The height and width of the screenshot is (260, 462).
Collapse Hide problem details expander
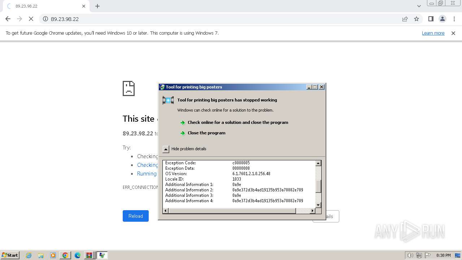(x=166, y=149)
